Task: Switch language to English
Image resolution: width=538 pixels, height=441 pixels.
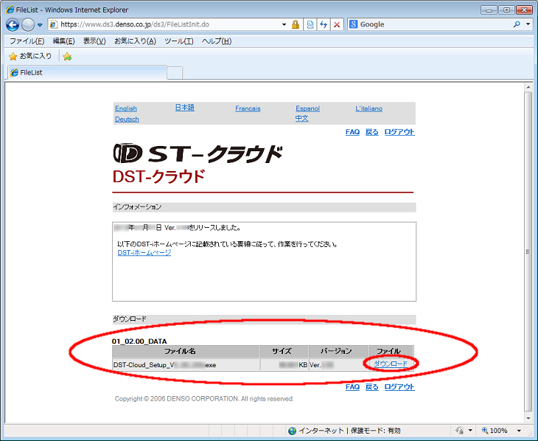Action: point(126,108)
